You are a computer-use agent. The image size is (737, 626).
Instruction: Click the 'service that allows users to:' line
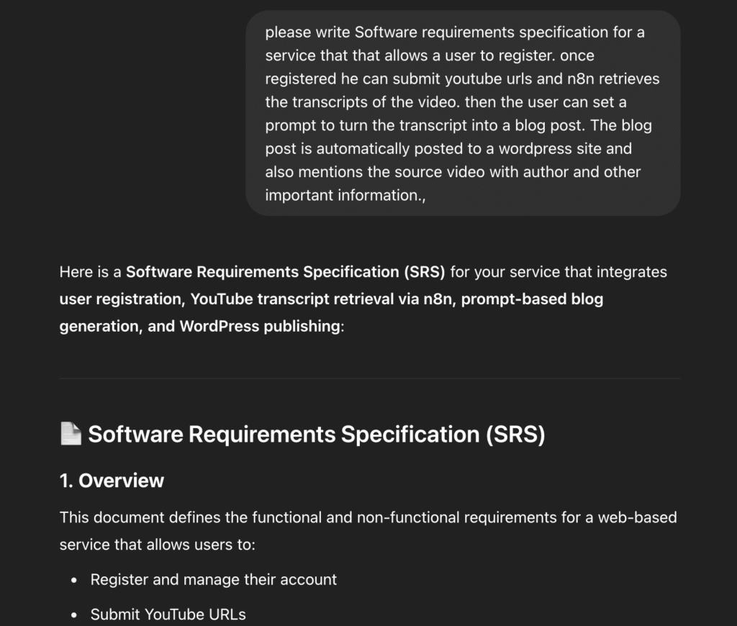coord(158,545)
